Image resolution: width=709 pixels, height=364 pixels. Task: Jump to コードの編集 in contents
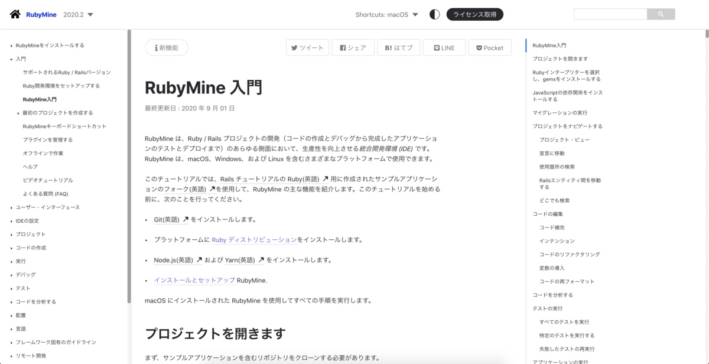click(x=548, y=214)
